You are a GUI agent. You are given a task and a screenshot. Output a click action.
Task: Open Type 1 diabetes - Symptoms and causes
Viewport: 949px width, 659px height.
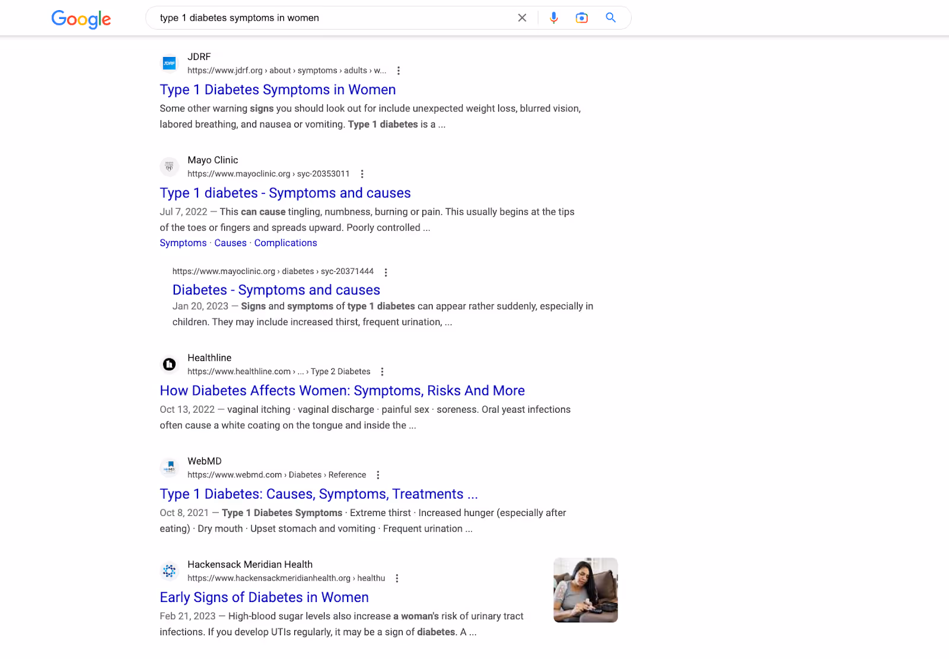point(285,193)
